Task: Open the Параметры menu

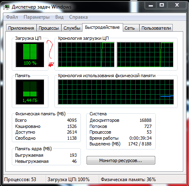Action: pyautogui.click(x=37, y=17)
